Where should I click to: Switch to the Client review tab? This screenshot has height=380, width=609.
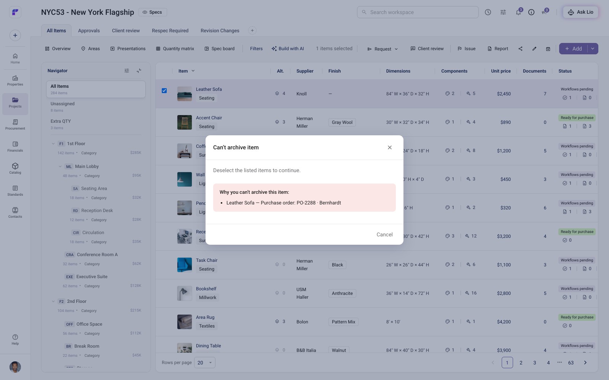pyautogui.click(x=126, y=31)
